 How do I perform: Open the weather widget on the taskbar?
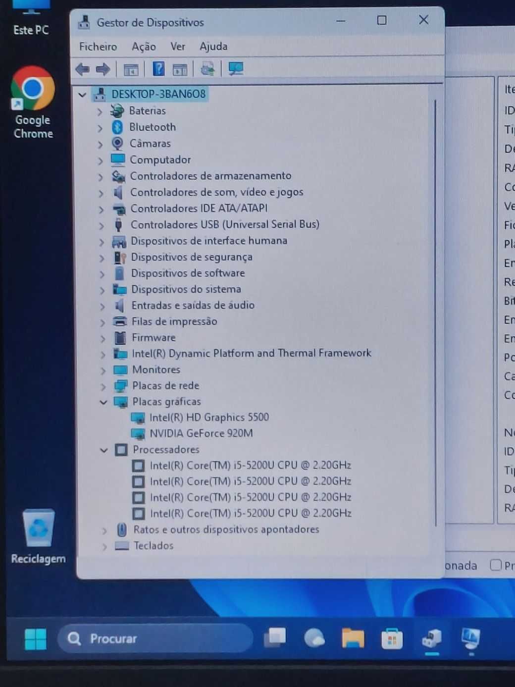click(x=314, y=638)
